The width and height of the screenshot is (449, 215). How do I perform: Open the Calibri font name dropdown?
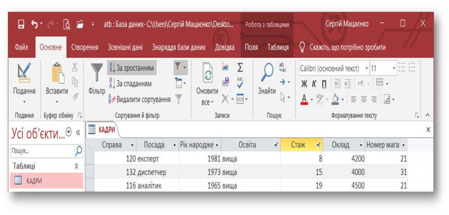[367, 69]
